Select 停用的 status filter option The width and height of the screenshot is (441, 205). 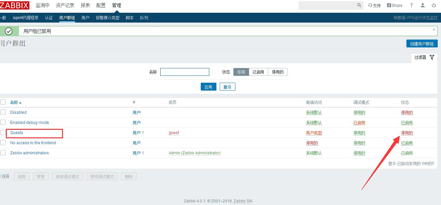click(278, 72)
